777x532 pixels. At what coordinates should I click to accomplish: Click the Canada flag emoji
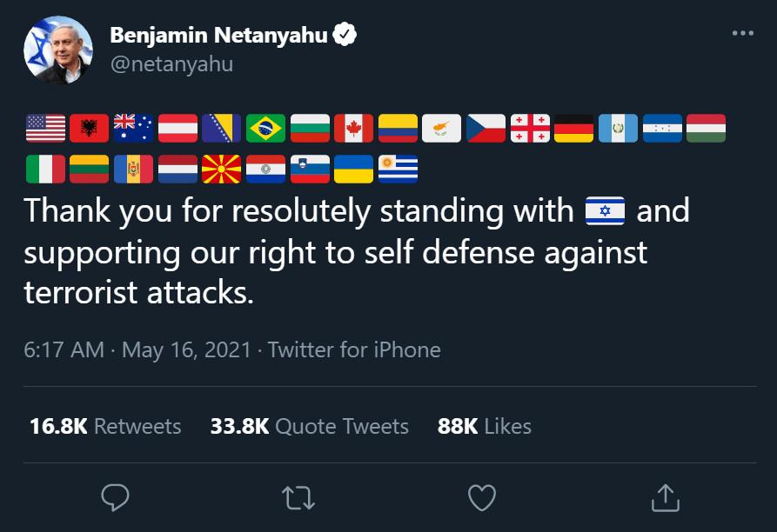(354, 128)
